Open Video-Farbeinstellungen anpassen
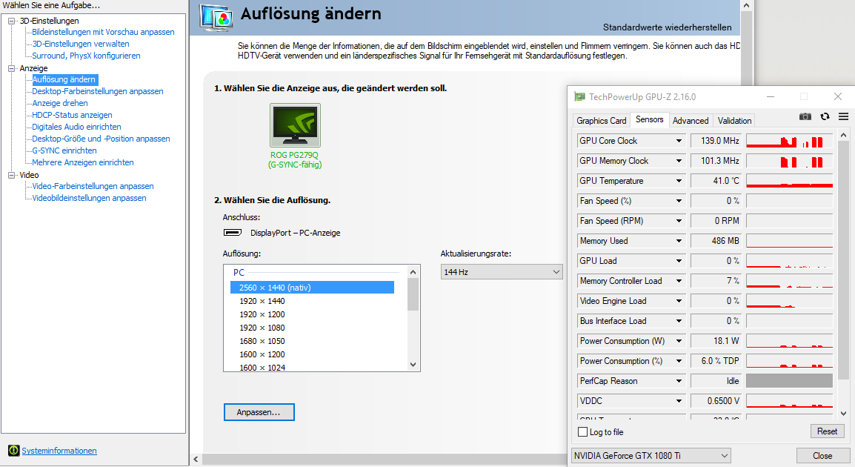855x467 pixels. click(x=93, y=186)
